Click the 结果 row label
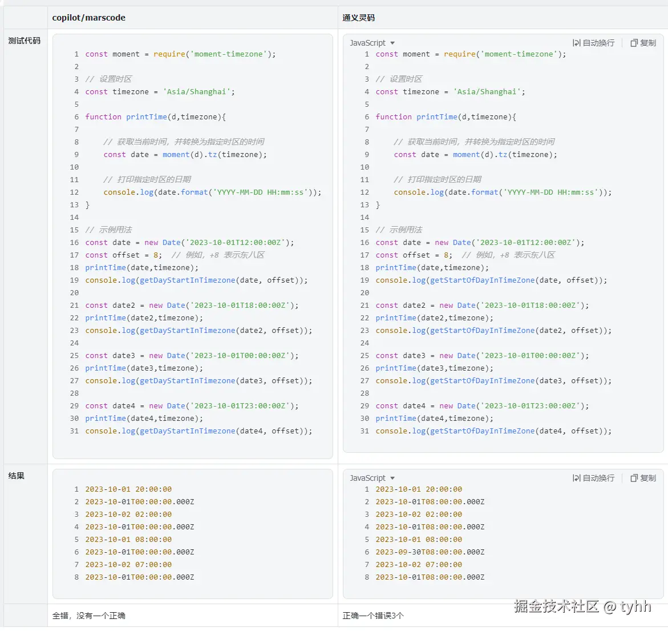Image resolution: width=668 pixels, height=631 pixels. (16, 476)
